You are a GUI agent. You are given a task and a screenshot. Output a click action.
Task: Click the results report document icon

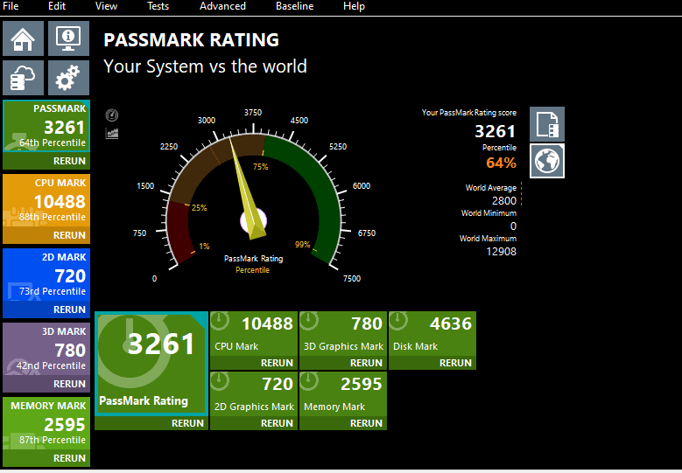[547, 124]
